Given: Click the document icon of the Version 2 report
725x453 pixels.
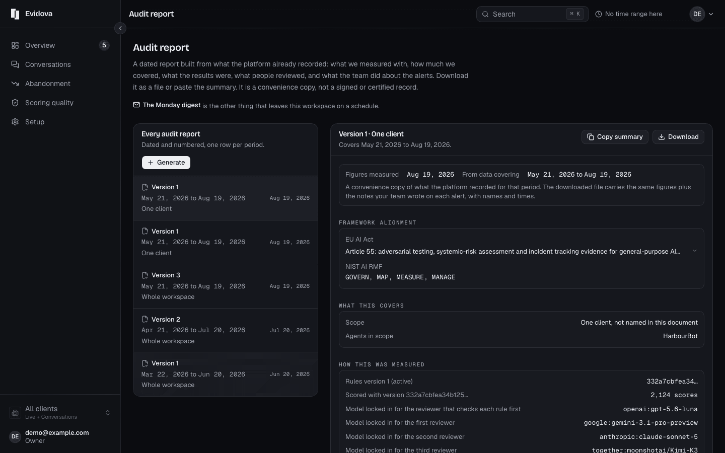Looking at the screenshot, I should tap(145, 319).
